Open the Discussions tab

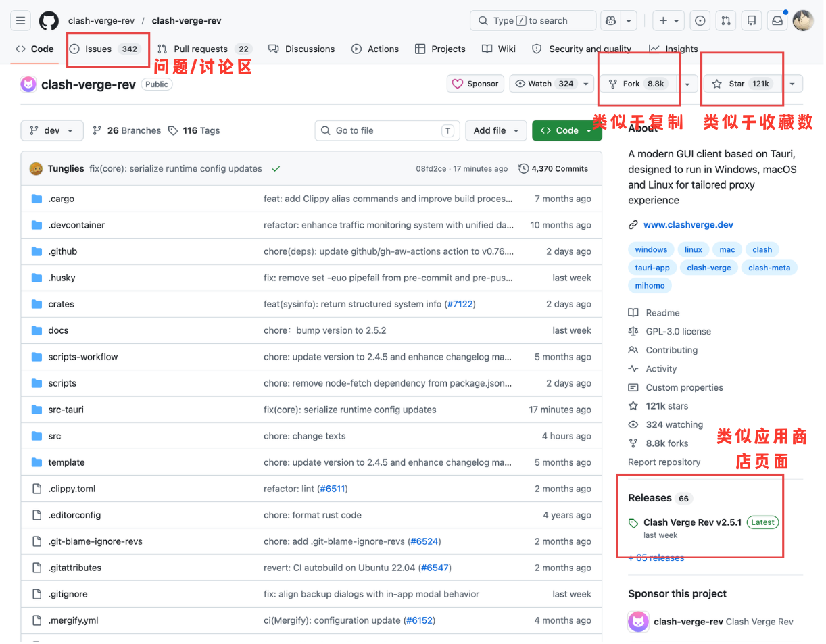coord(301,49)
